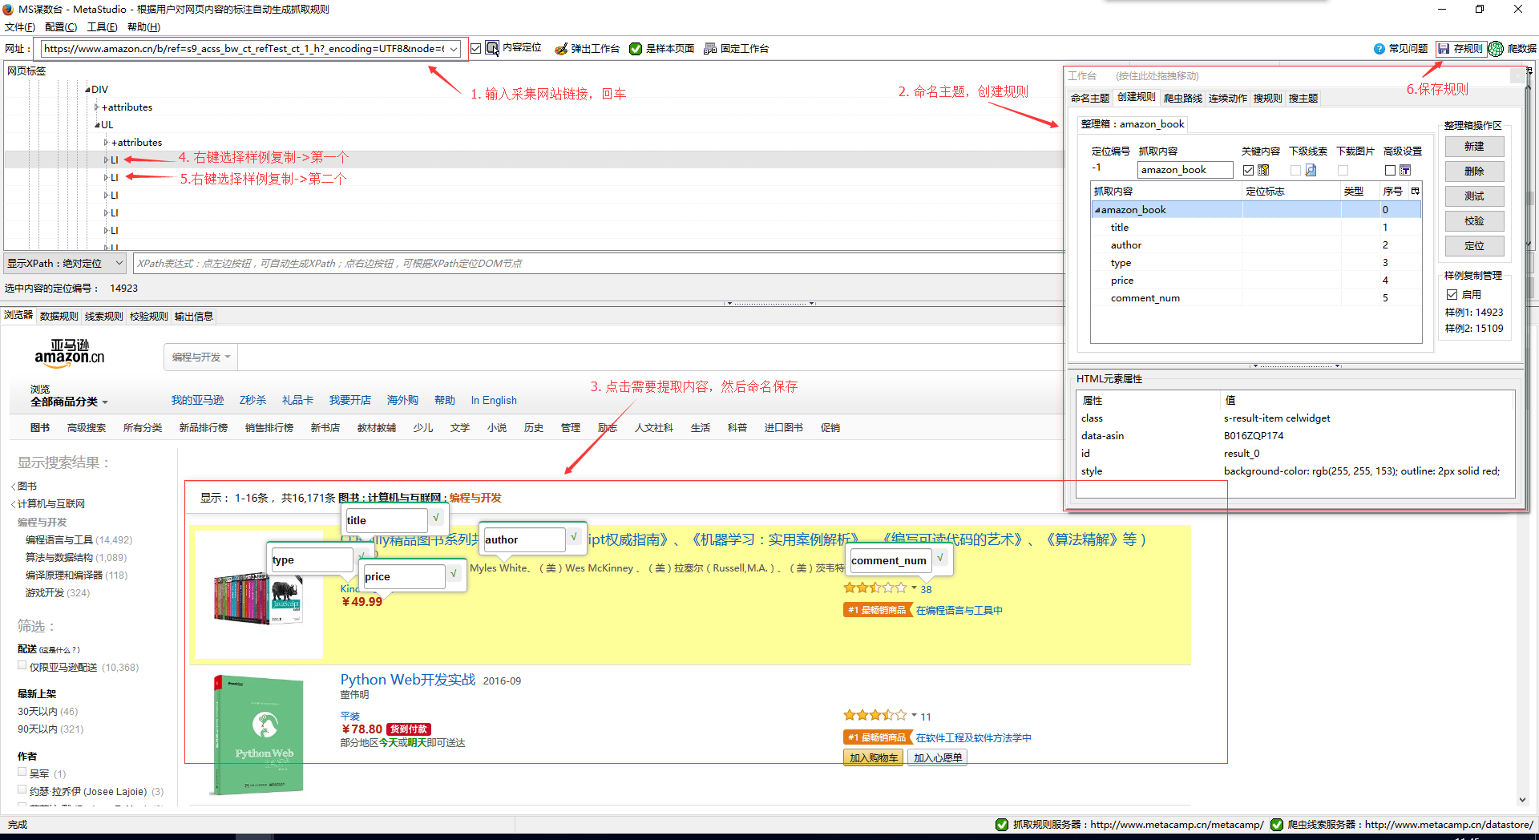Expand +attributes under the DIV node
Viewport: 1539px width, 840px height.
(x=97, y=107)
